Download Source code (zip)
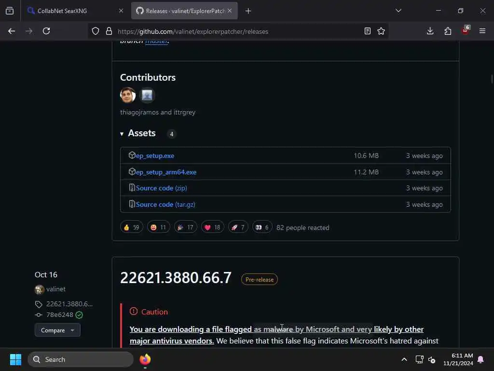Viewport: 494px width, 371px height. coord(161,188)
